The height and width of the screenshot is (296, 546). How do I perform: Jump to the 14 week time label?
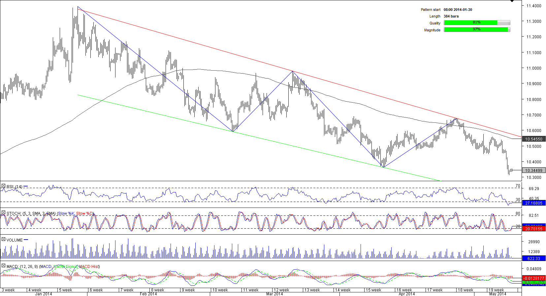[343, 290]
